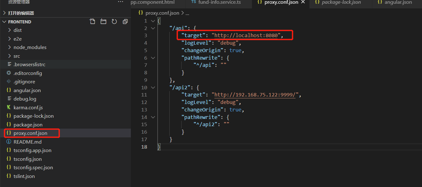The width and height of the screenshot is (422, 187).
Task: Open tsconfig.spec.json in the file tree
Action: point(65,167)
